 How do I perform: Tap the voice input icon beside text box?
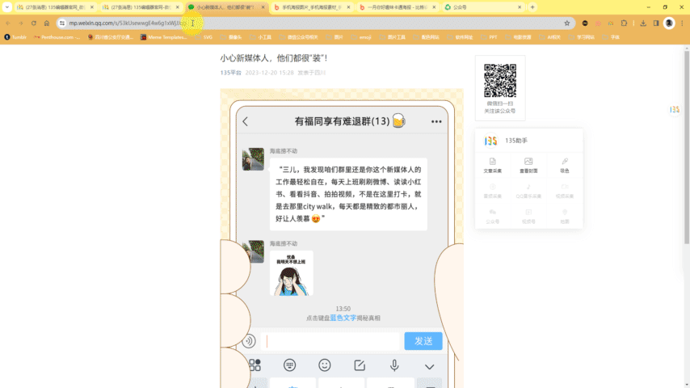pos(249,340)
